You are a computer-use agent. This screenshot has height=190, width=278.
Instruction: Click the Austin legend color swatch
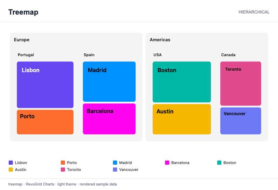(x=11, y=170)
